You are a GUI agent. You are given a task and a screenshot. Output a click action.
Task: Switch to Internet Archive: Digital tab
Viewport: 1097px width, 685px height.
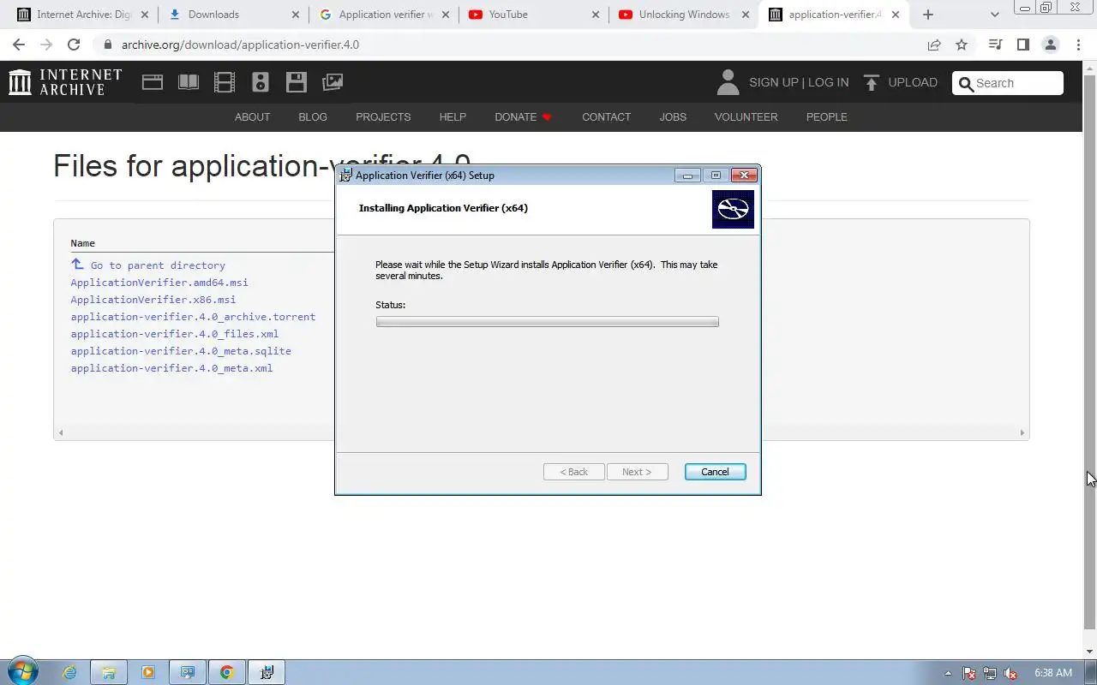click(82, 15)
